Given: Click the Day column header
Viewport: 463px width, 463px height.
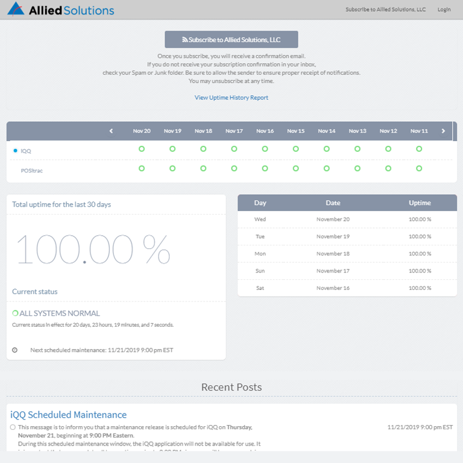Looking at the screenshot, I should pyautogui.click(x=260, y=203).
